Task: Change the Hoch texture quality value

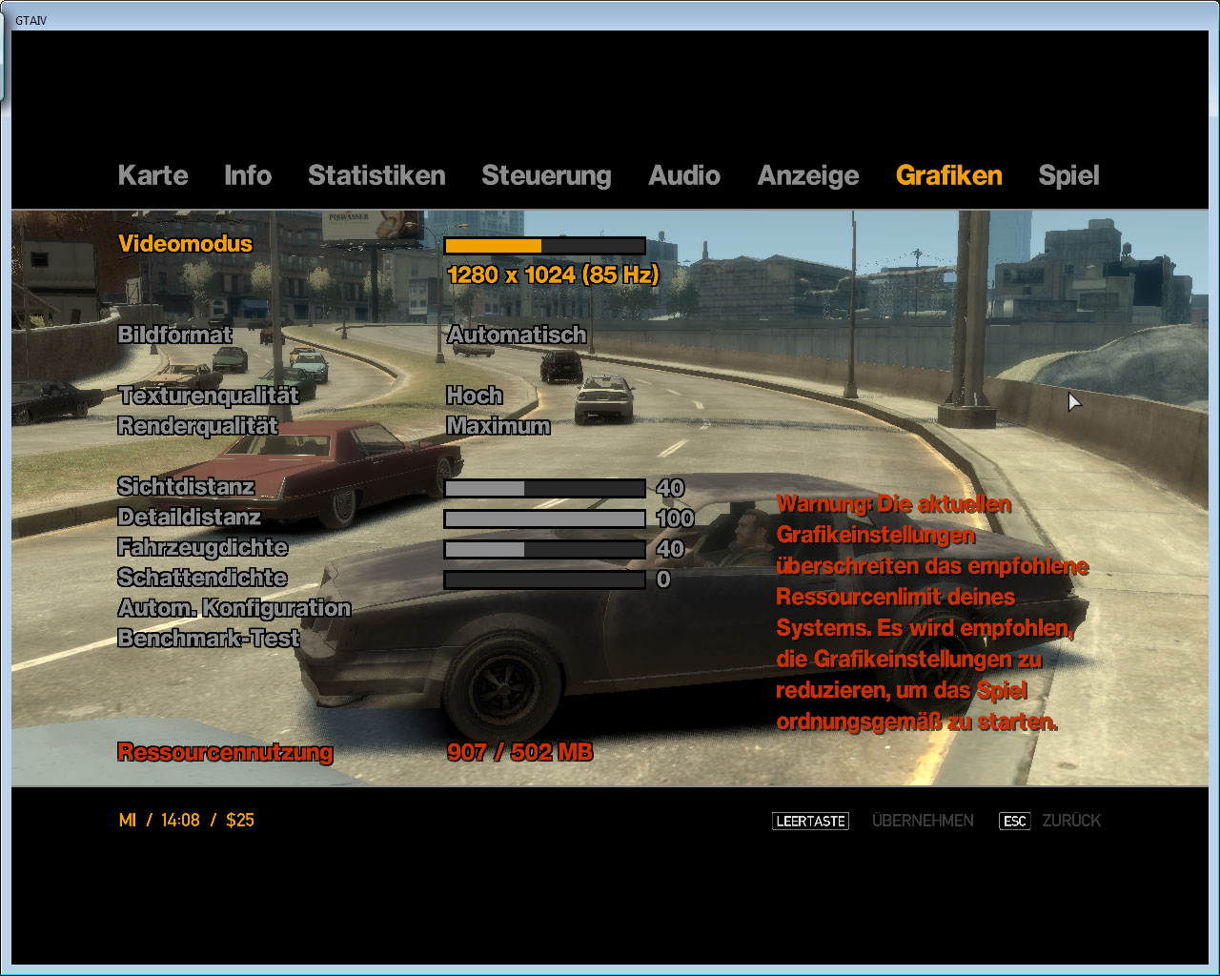Action: 475,395
